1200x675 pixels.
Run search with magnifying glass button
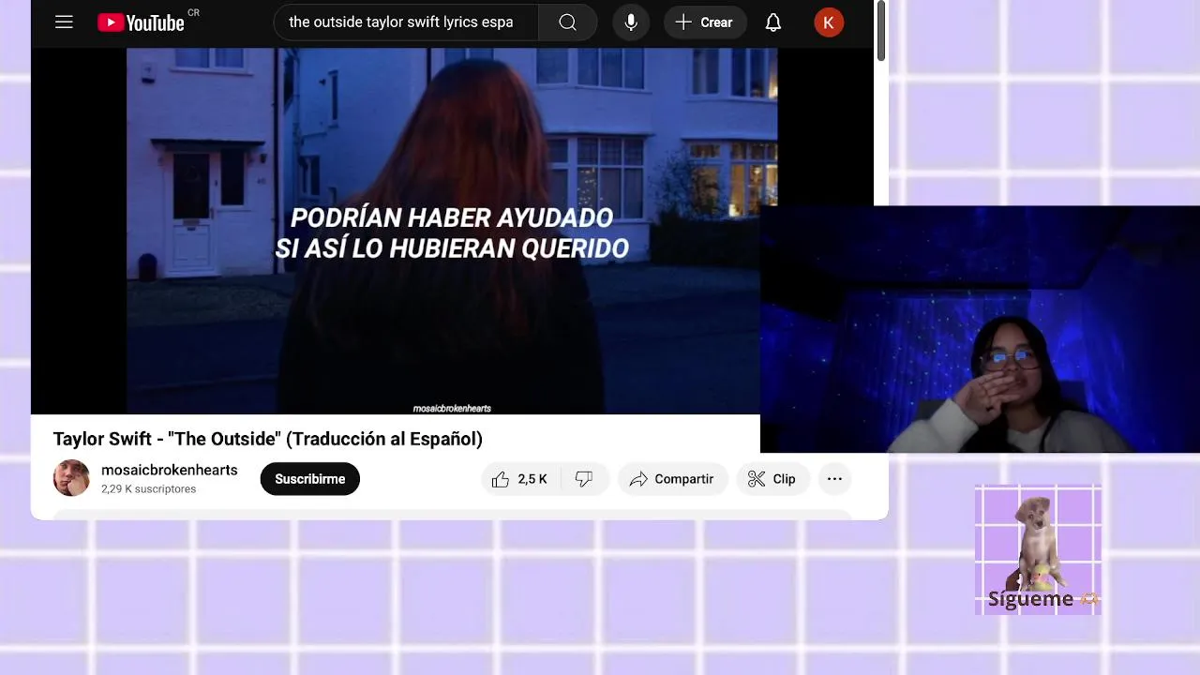[x=568, y=22]
